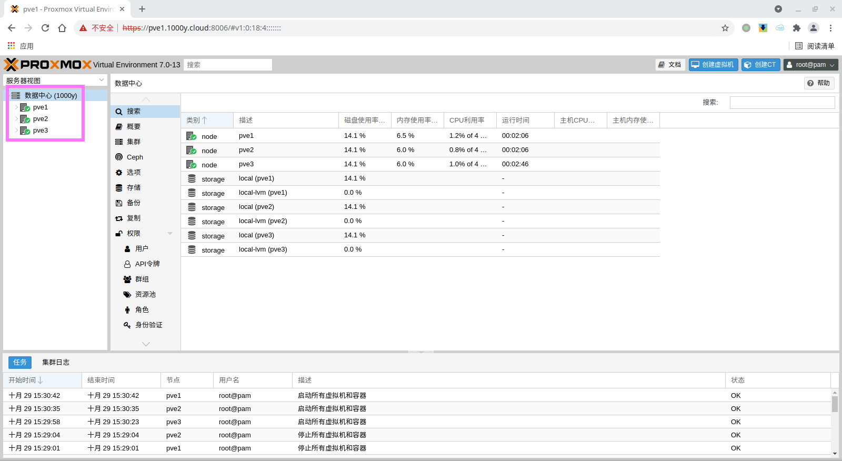Click the 创建CT button
This screenshot has height=461, width=842.
(760, 65)
